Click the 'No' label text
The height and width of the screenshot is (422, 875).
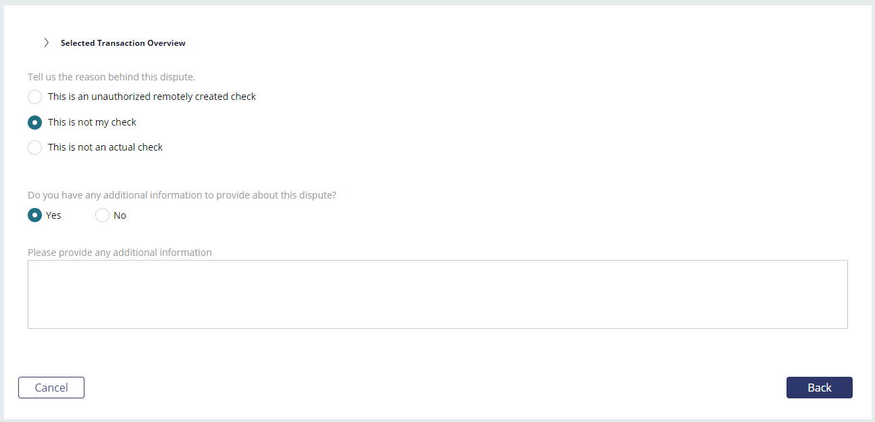click(x=120, y=215)
